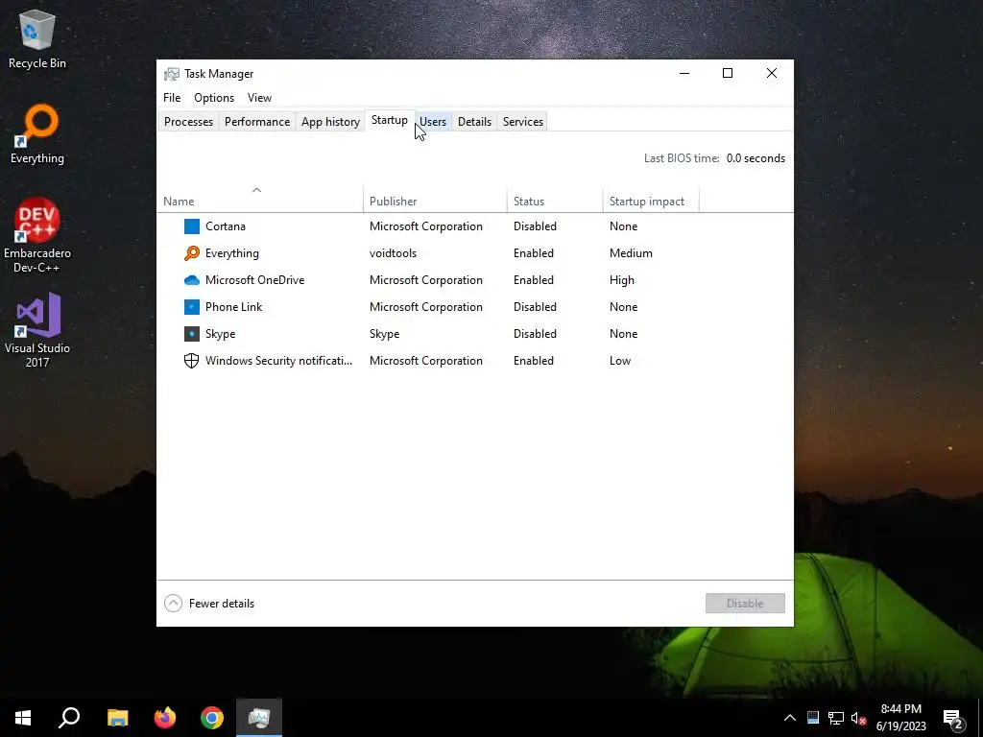The height and width of the screenshot is (737, 983).
Task: Open taskbar search magnifier
Action: (69, 718)
